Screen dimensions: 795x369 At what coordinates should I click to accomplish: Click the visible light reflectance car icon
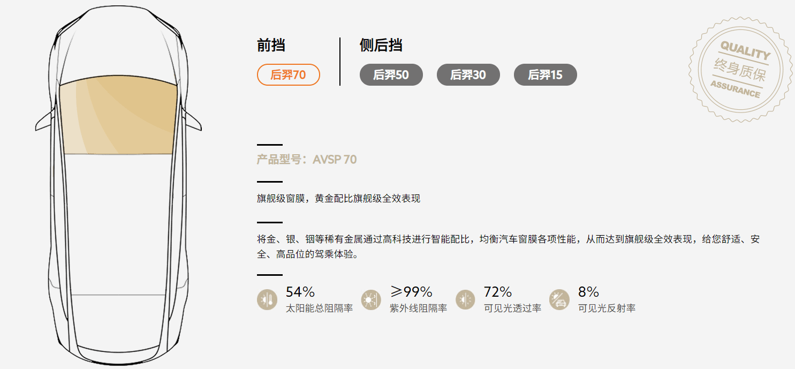click(x=559, y=300)
